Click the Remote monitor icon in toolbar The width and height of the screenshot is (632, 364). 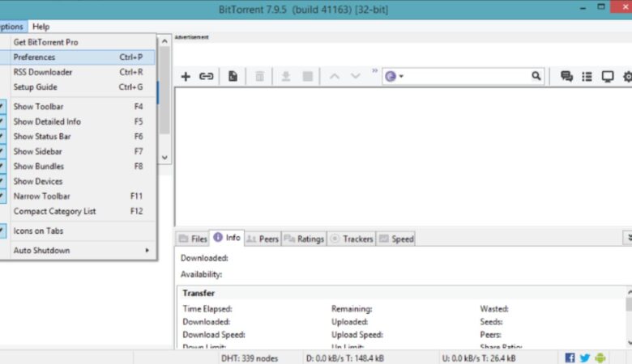pyautogui.click(x=607, y=76)
